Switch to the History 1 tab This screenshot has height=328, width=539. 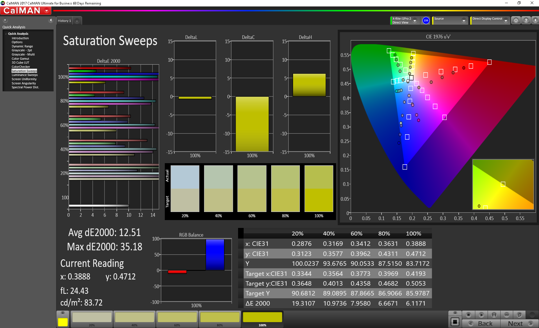pyautogui.click(x=64, y=21)
